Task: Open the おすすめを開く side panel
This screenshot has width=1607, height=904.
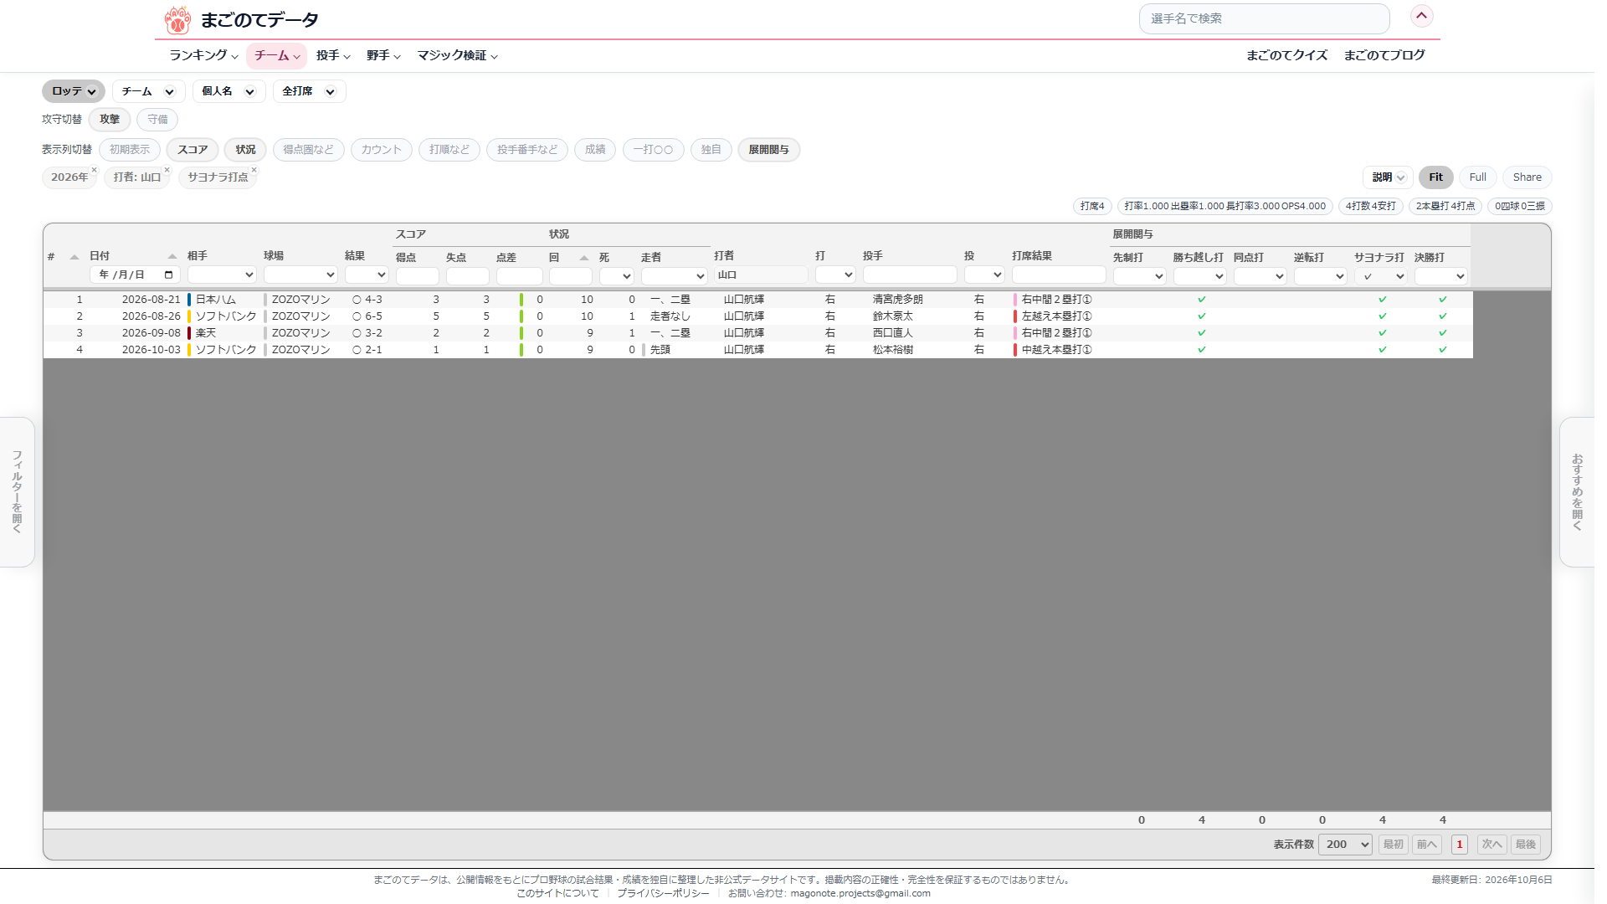Action: tap(1577, 492)
